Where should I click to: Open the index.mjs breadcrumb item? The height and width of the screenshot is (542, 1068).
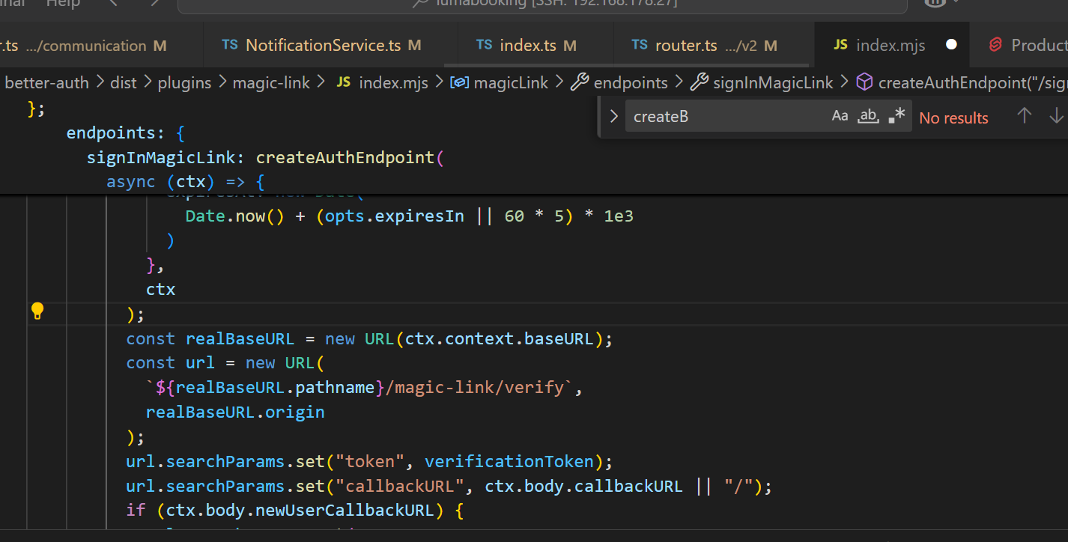tap(393, 82)
